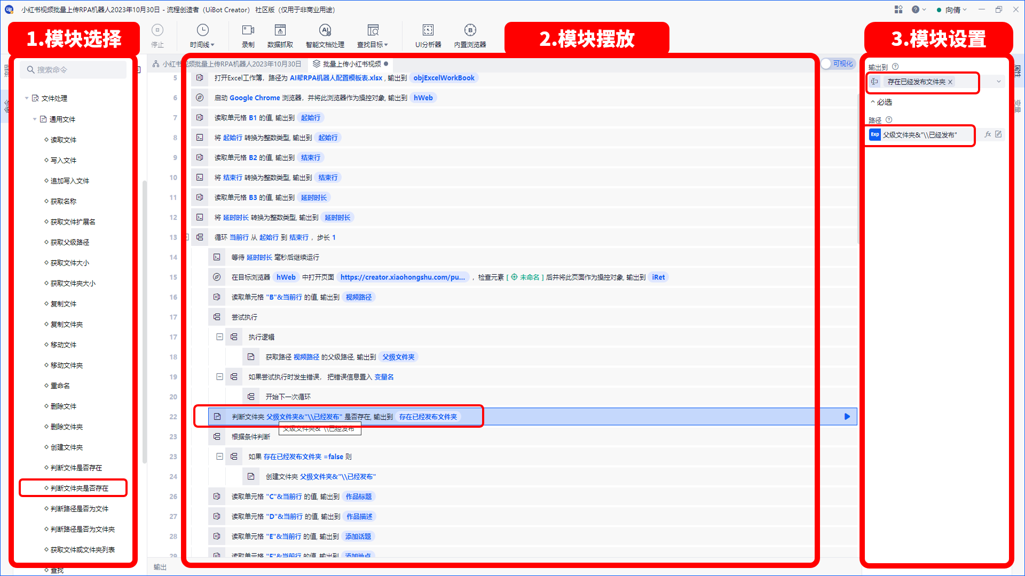
Task: Open the 时间线 timeline tool
Action: click(x=202, y=36)
